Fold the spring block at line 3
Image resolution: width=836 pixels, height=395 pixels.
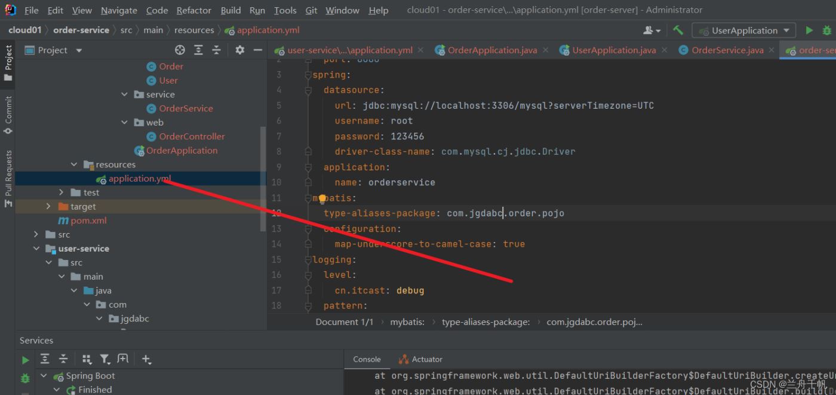tap(308, 75)
